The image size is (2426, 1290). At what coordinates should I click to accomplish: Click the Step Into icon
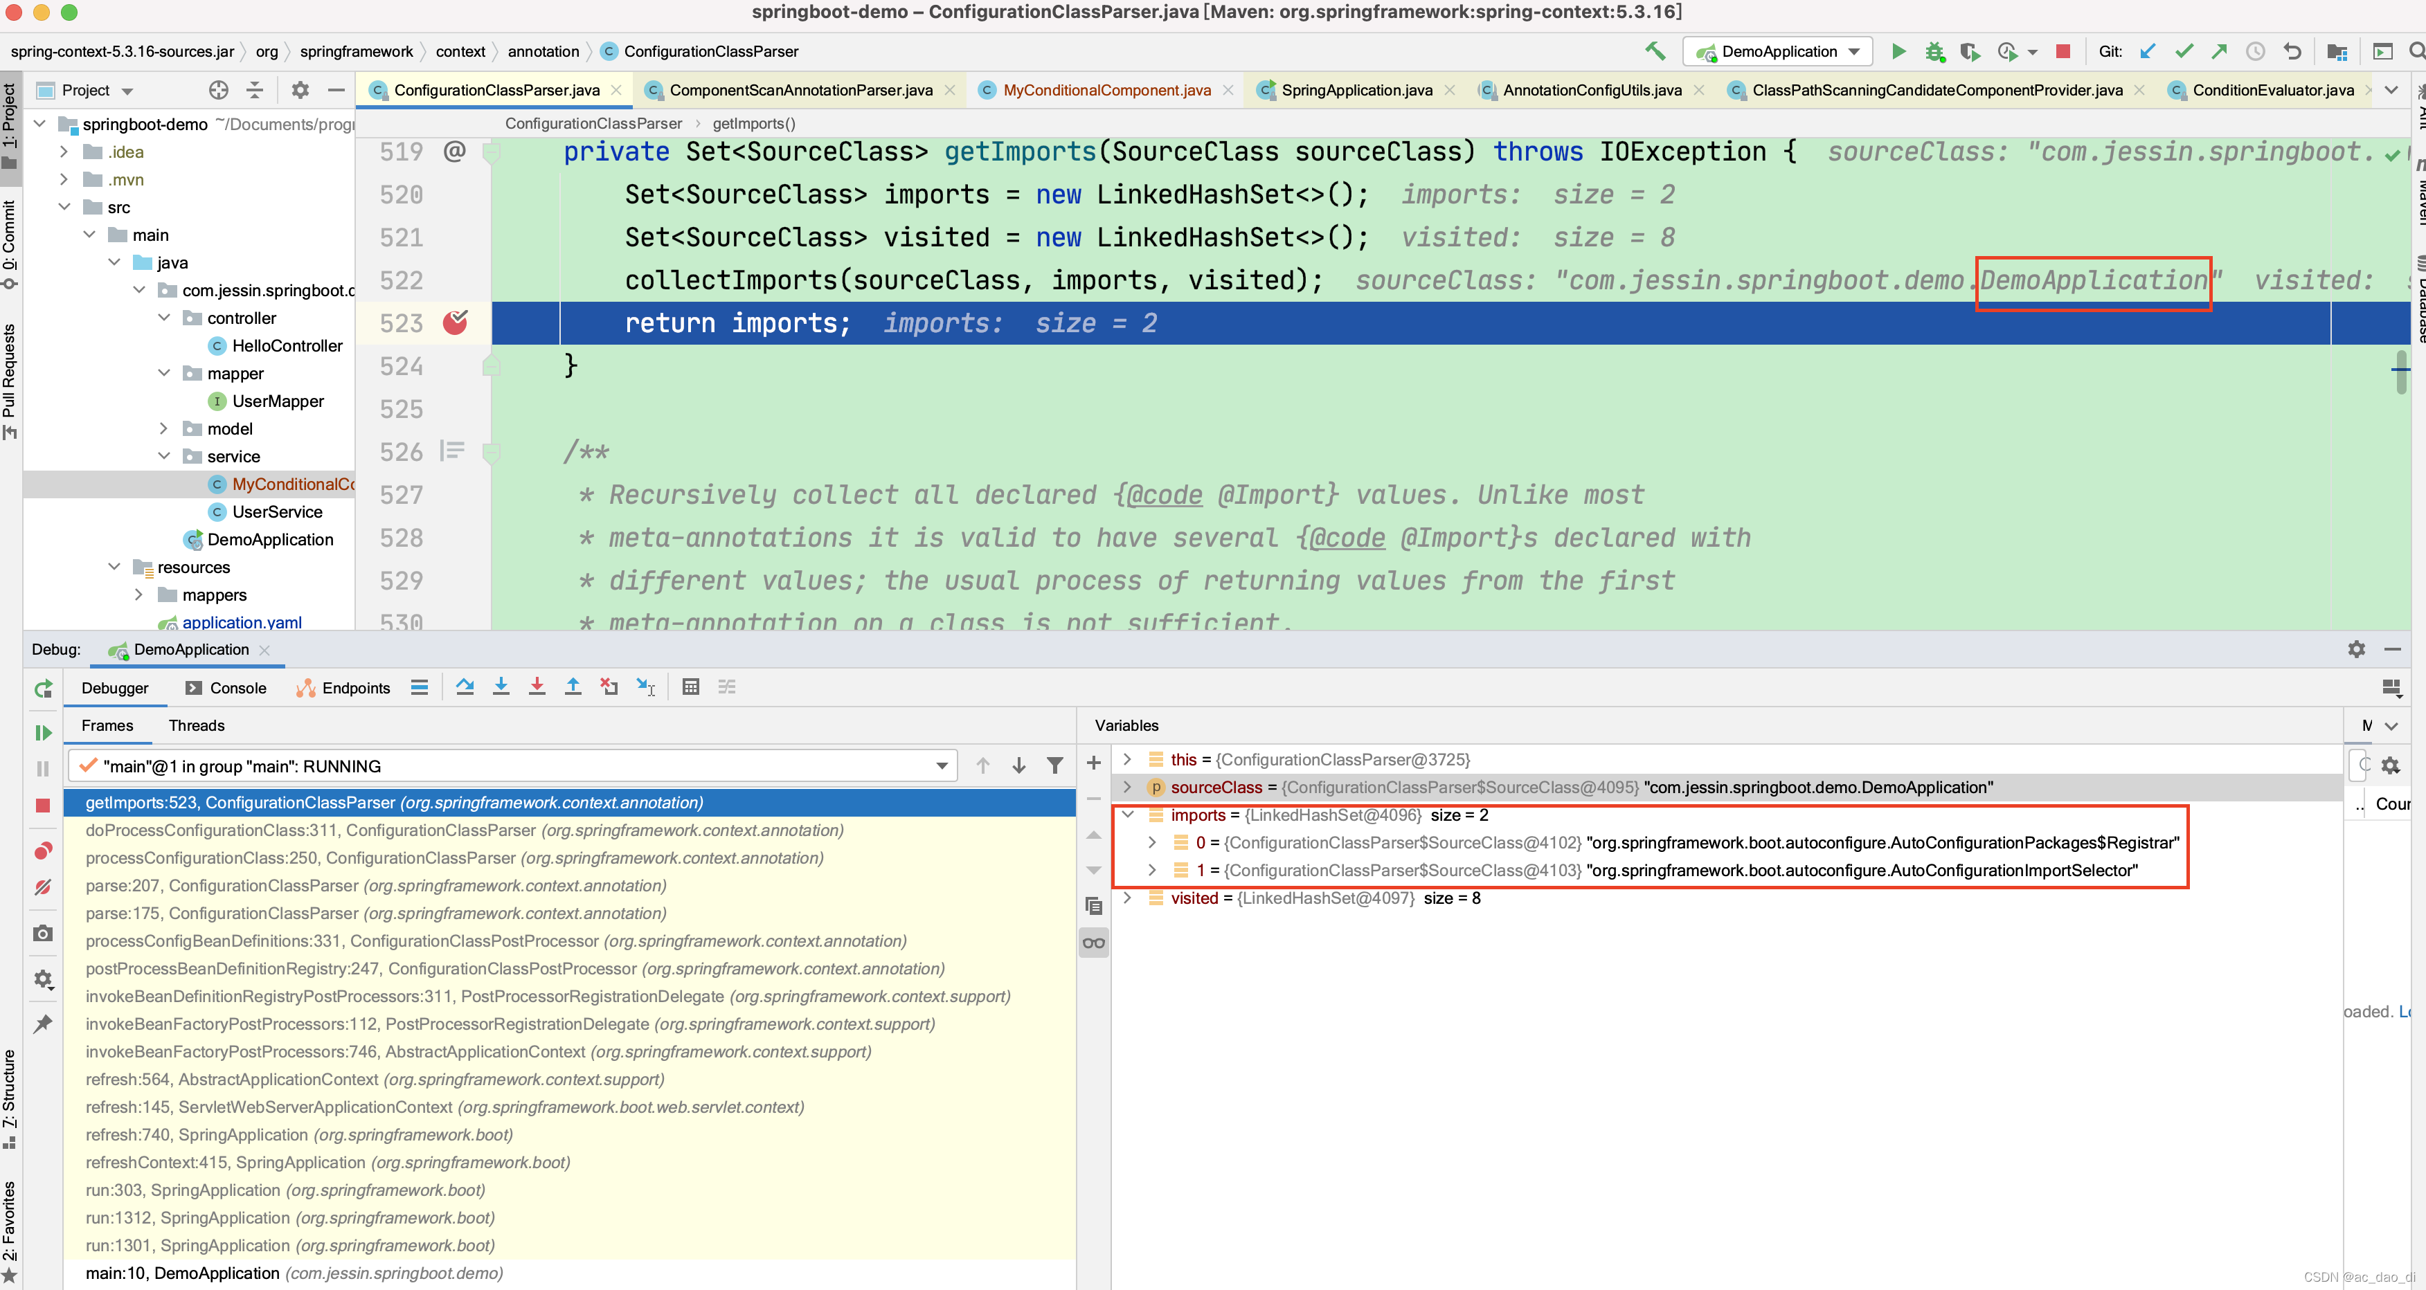tap(501, 687)
